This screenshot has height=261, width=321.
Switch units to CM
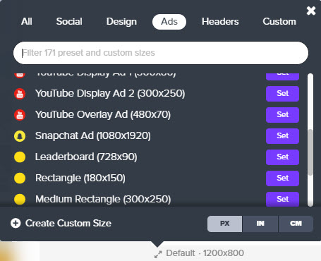coord(296,224)
